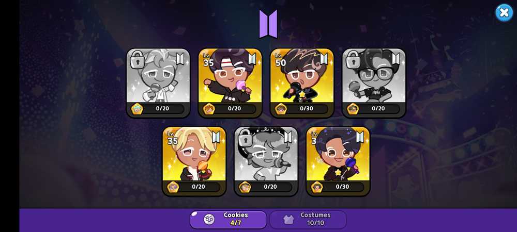Tap the soulstone icon on the blonde cookie card
The height and width of the screenshot is (232, 517).
click(173, 187)
